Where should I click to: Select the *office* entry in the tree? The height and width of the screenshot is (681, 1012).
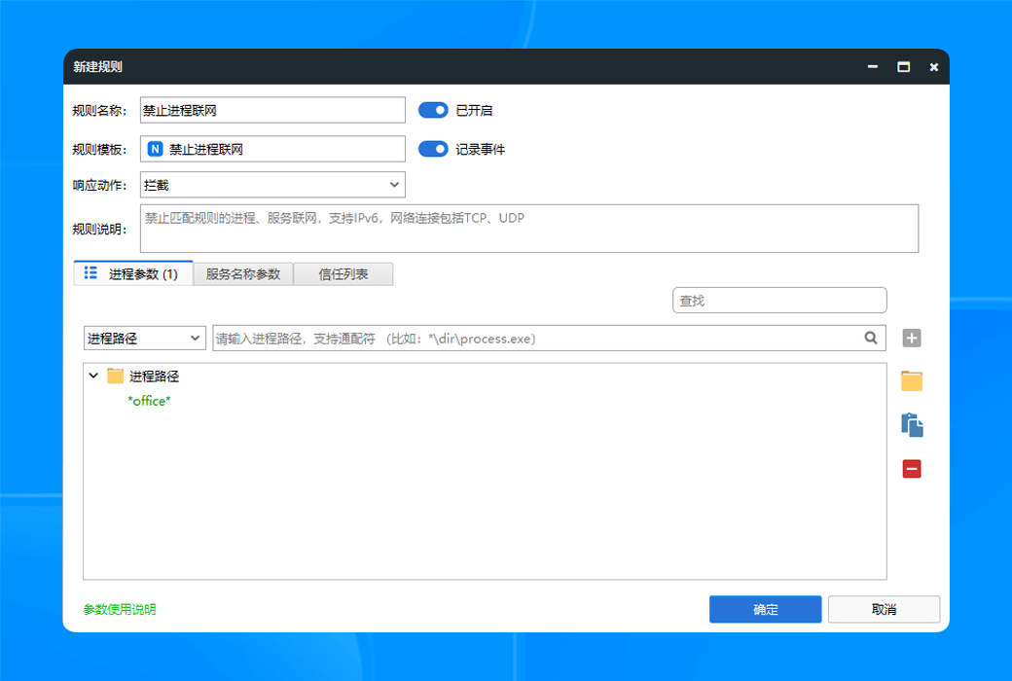[149, 401]
